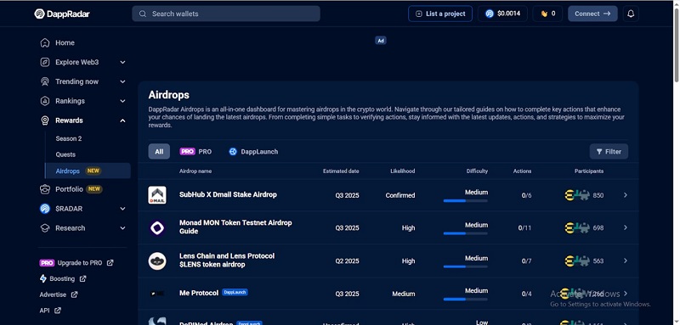
Task: Click the DappRadar logo
Action: pyautogui.click(x=62, y=14)
